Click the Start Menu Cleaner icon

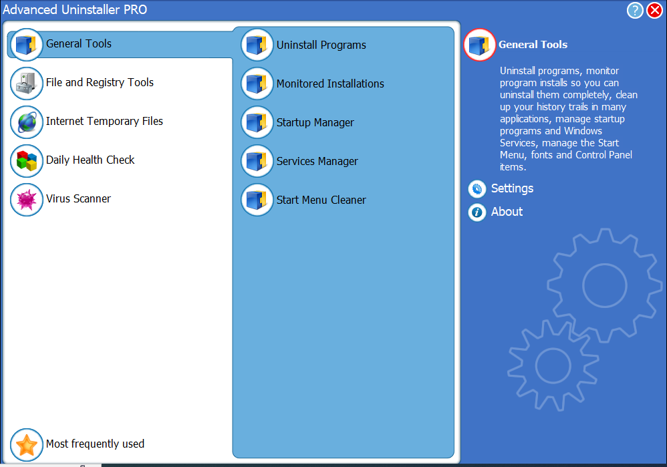(x=257, y=200)
